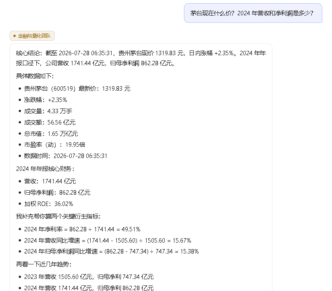Click the 核心结论 summary paragraph
Viewport: 332px width, 291px height.
(x=141, y=58)
